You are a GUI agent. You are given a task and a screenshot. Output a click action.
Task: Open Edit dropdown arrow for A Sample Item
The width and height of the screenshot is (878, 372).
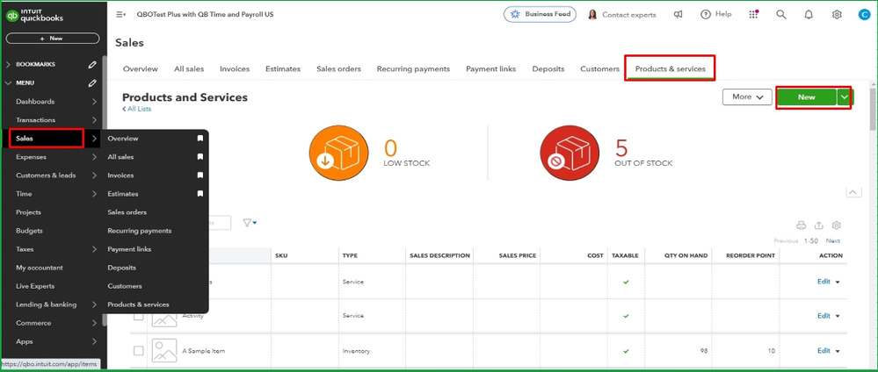click(838, 351)
